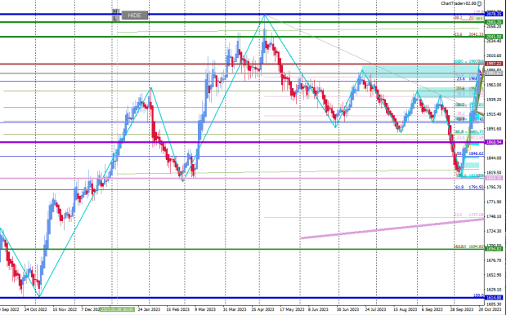Click the 1844.00 price scale value
This screenshot has height=315, width=511.
click(x=494, y=158)
